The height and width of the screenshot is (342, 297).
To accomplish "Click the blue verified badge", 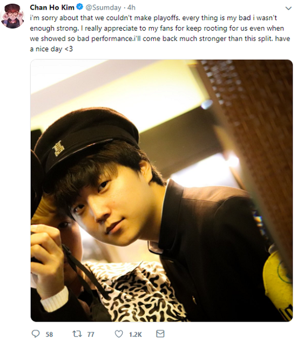I will tap(79, 7).
